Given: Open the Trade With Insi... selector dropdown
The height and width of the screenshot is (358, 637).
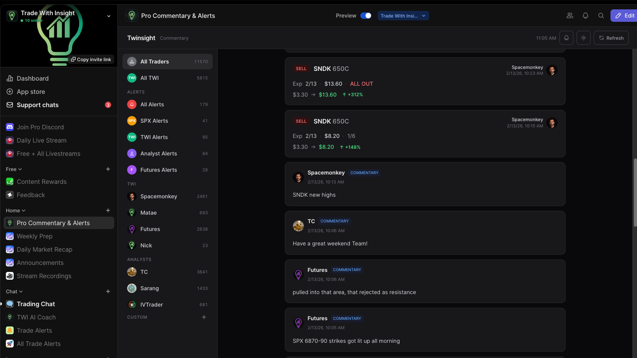Looking at the screenshot, I should click(403, 16).
